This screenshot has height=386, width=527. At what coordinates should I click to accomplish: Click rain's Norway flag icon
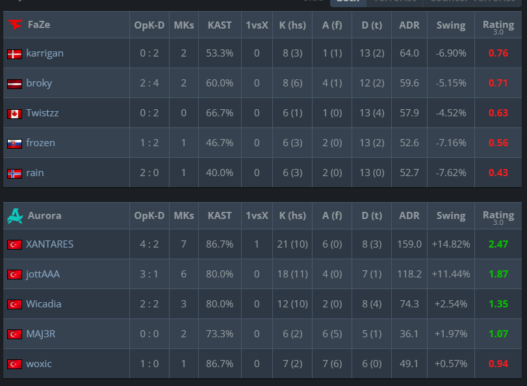14,174
